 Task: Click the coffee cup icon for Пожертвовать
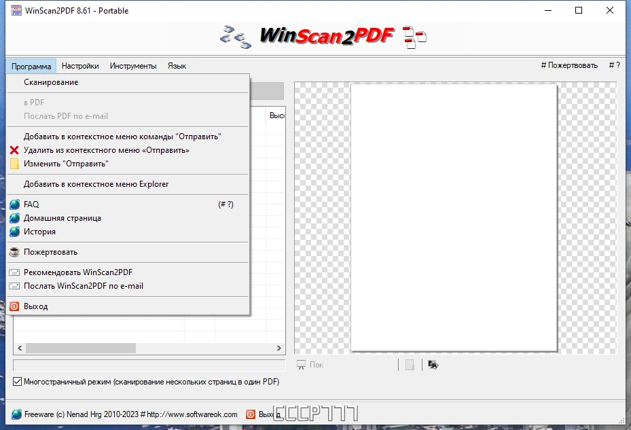(x=14, y=252)
